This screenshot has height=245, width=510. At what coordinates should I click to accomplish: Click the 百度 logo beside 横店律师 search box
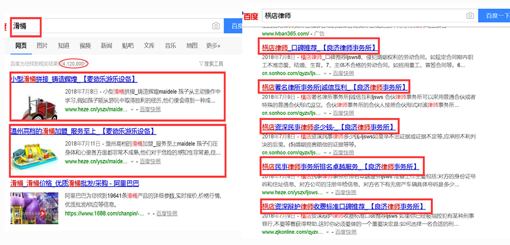[250, 15]
